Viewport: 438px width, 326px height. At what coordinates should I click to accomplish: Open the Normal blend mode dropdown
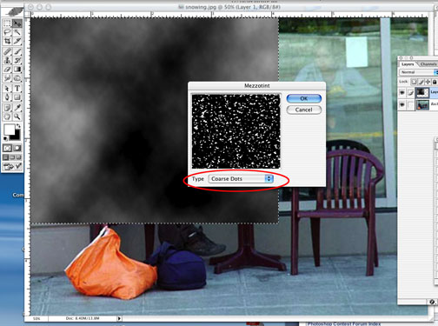coord(419,72)
